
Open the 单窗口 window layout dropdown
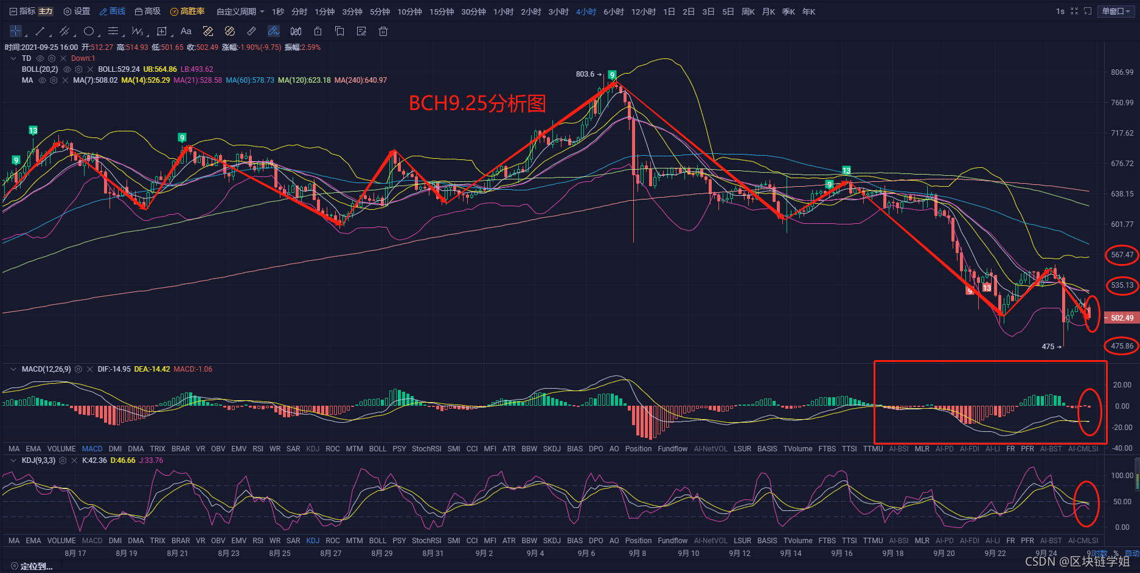coord(1116,12)
